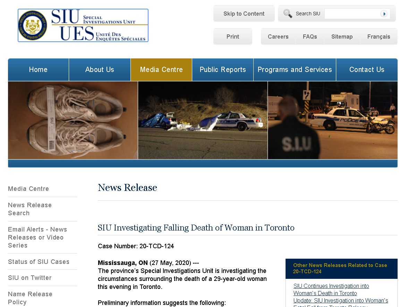
Task: Open Status of SIU Cases link
Action: [x=39, y=262]
